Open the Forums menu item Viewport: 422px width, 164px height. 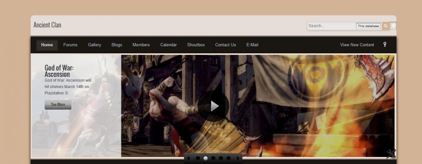click(x=70, y=45)
